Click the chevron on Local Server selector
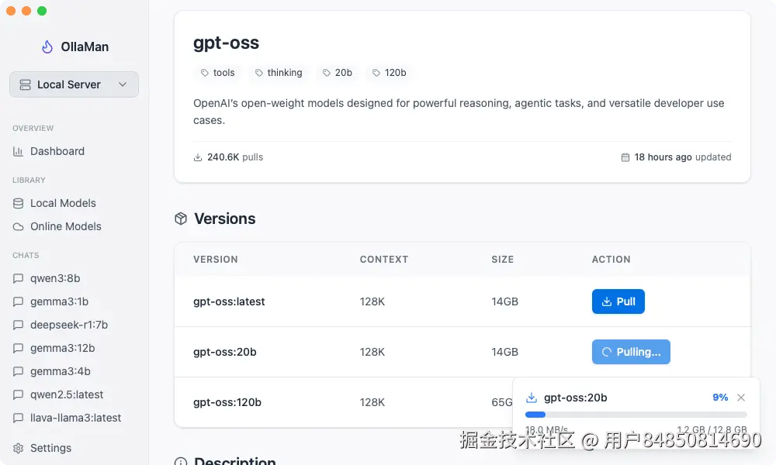 (123, 84)
